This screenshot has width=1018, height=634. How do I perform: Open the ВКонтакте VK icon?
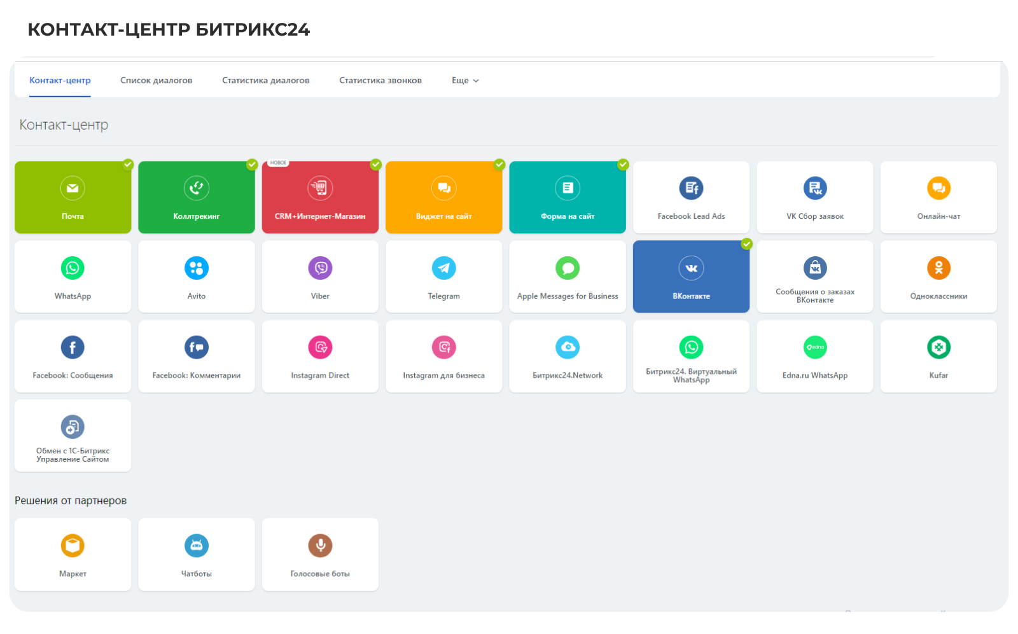[x=692, y=268]
